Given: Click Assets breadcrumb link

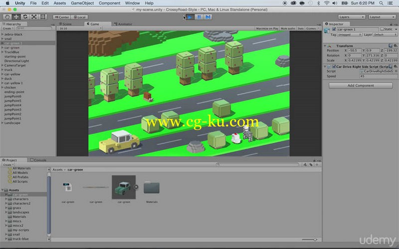Looking at the screenshot, I should pyautogui.click(x=57, y=169).
